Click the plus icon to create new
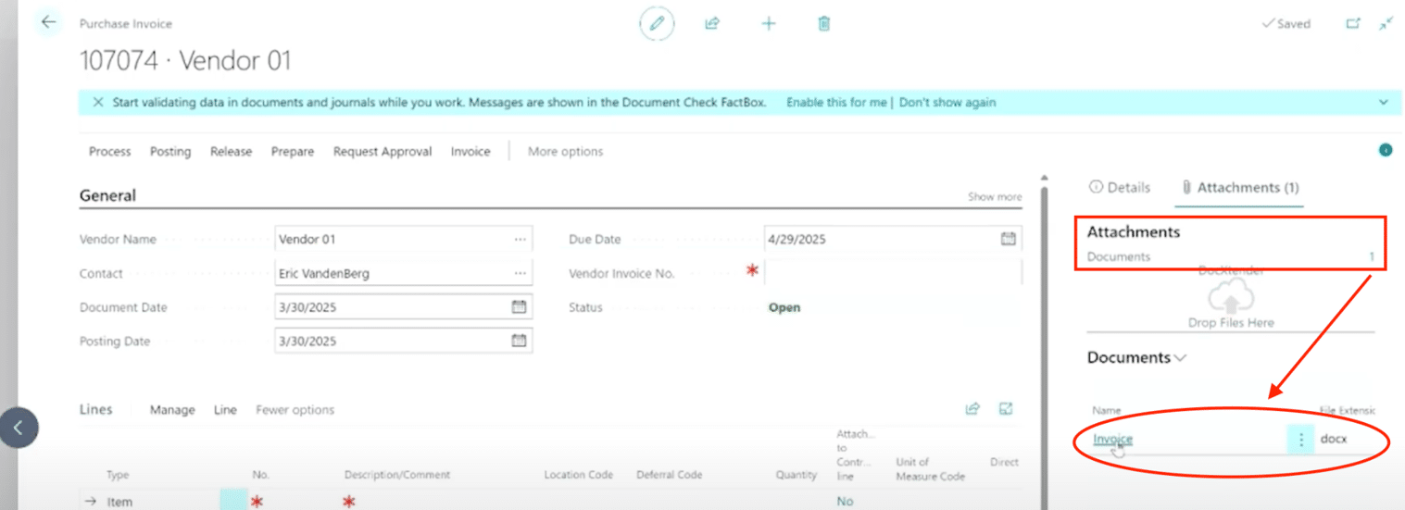 point(768,24)
